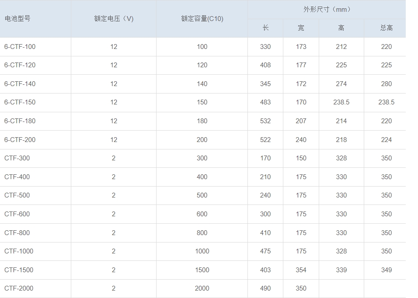The height and width of the screenshot is (298, 418).
Task: Click height 214 in 6-CTF-180 row
Action: (x=341, y=121)
